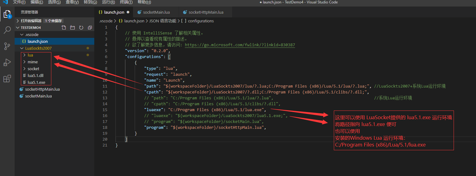Image resolution: width=476 pixels, height=176 pixels.
Task: Click the VS Code logo icon
Action: (5, 2)
